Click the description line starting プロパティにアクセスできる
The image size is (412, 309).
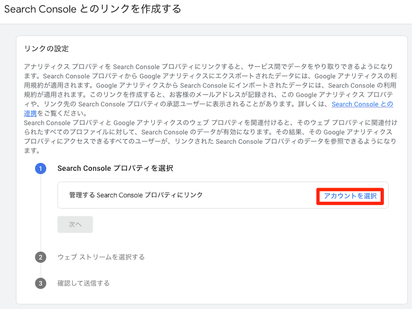coord(206,142)
